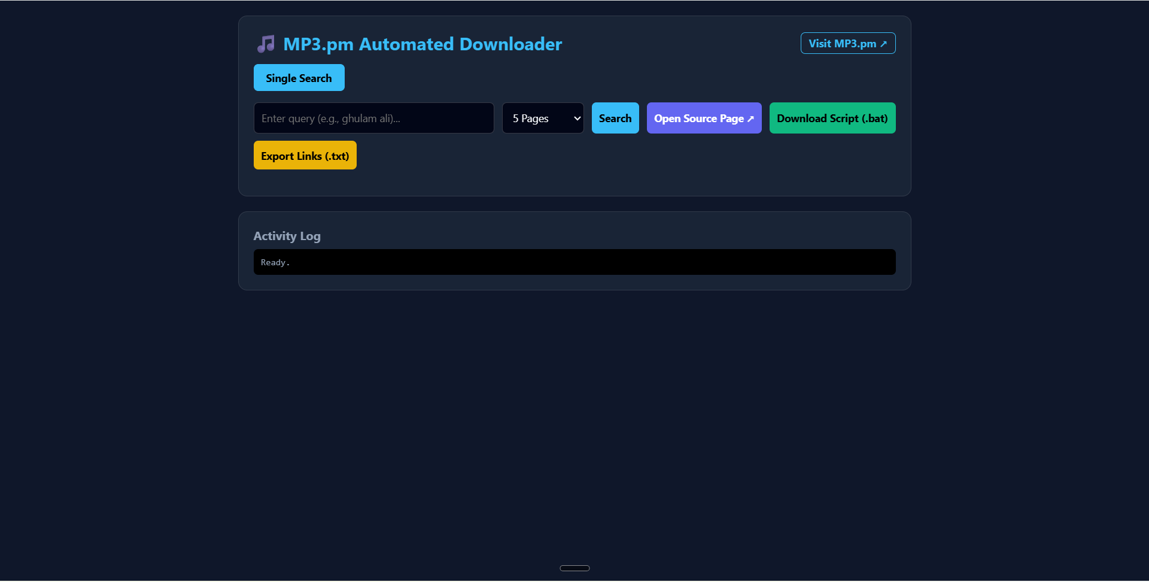Open Source Page in new tab
Screen dimensions: 1149x582
704,118
